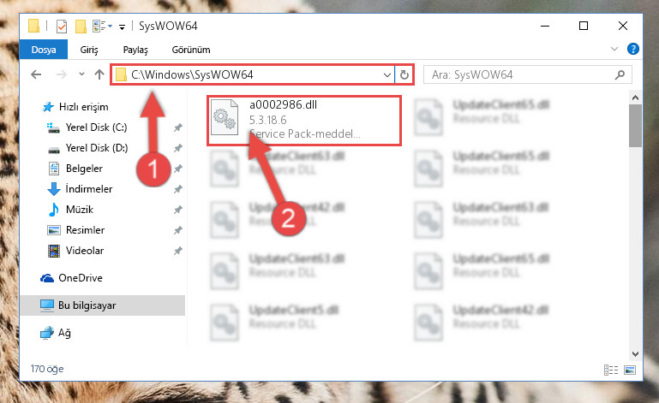The height and width of the screenshot is (403, 659).
Task: Click the New Folder icon in title bar
Action: (x=81, y=26)
